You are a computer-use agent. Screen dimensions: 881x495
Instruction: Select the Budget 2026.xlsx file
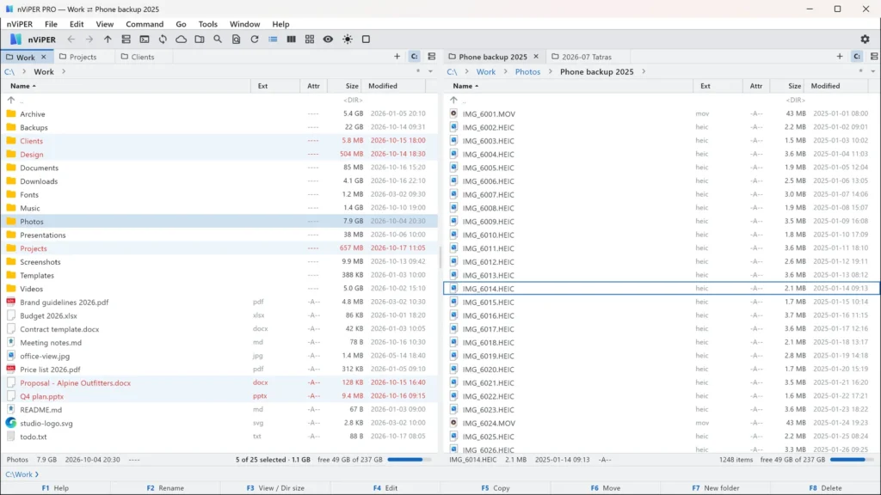(219, 315)
